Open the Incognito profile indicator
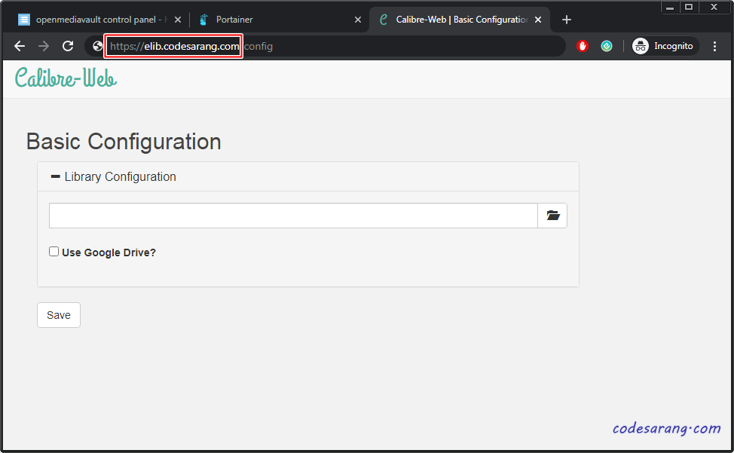Screen dimensions: 734x453 pos(665,46)
